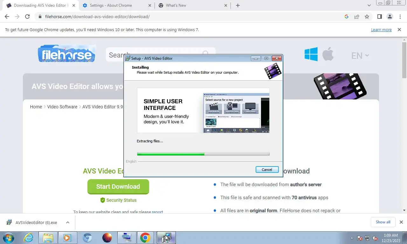Click the muted volume tray icon
Screen dimensions: 407x244
tap(375, 238)
